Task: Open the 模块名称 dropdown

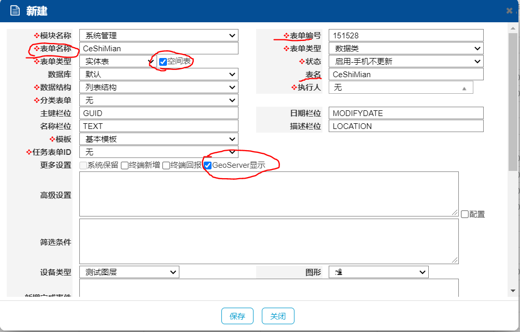Action: point(159,36)
